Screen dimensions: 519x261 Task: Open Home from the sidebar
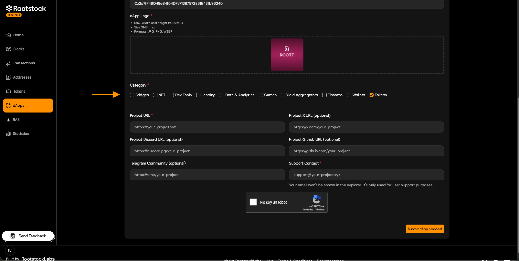point(18,35)
